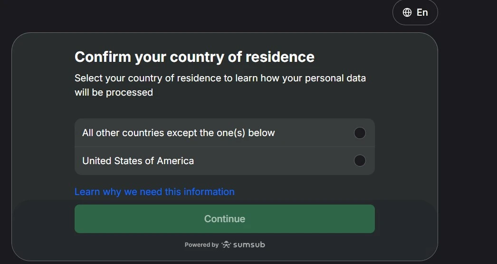
Task: Click the "Powered by" footer text
Action: [x=201, y=245]
